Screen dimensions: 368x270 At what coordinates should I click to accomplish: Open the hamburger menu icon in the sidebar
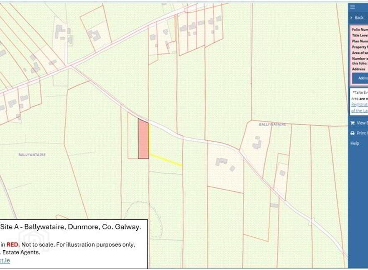pos(353,7)
